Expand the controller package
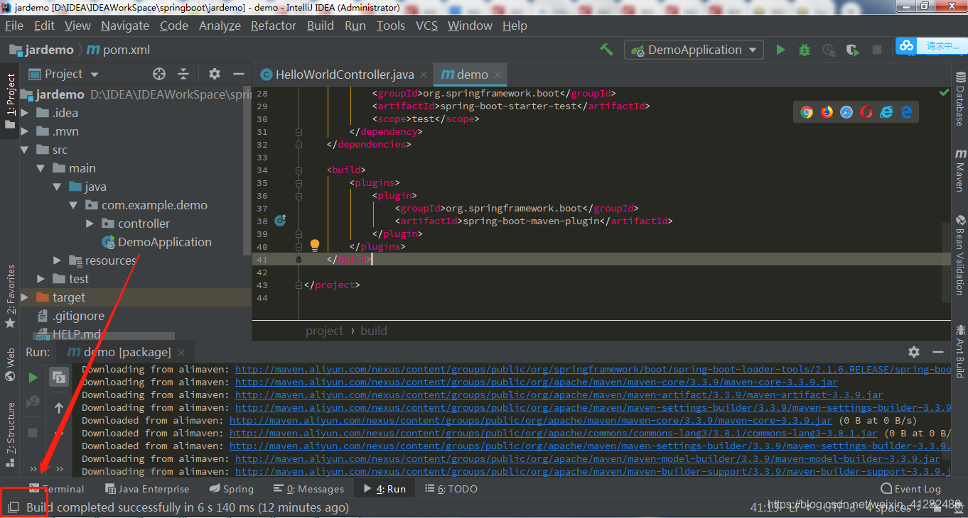The height and width of the screenshot is (518, 968). [x=90, y=224]
